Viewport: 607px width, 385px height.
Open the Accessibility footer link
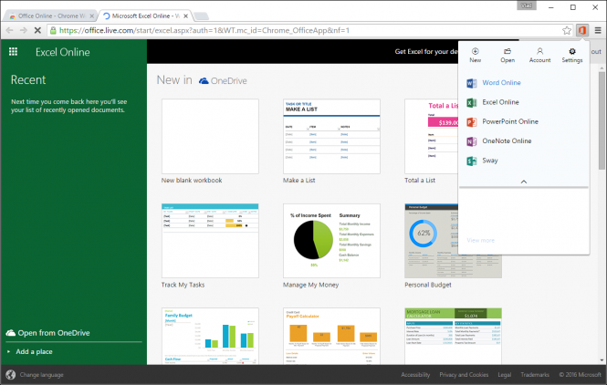tap(415, 375)
